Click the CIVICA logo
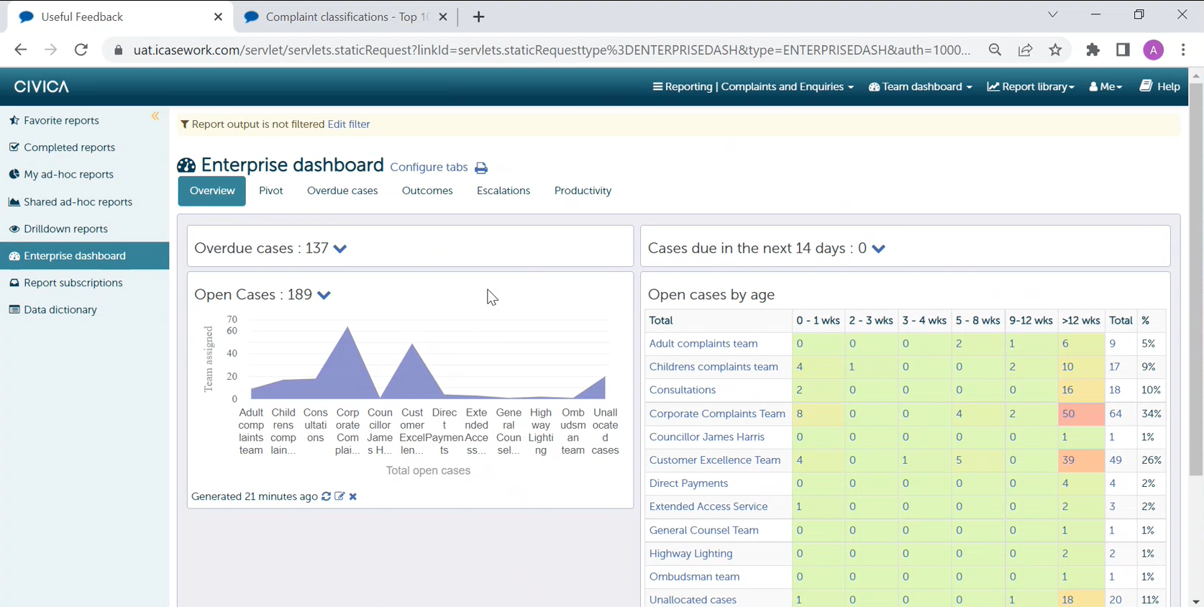 pos(42,86)
